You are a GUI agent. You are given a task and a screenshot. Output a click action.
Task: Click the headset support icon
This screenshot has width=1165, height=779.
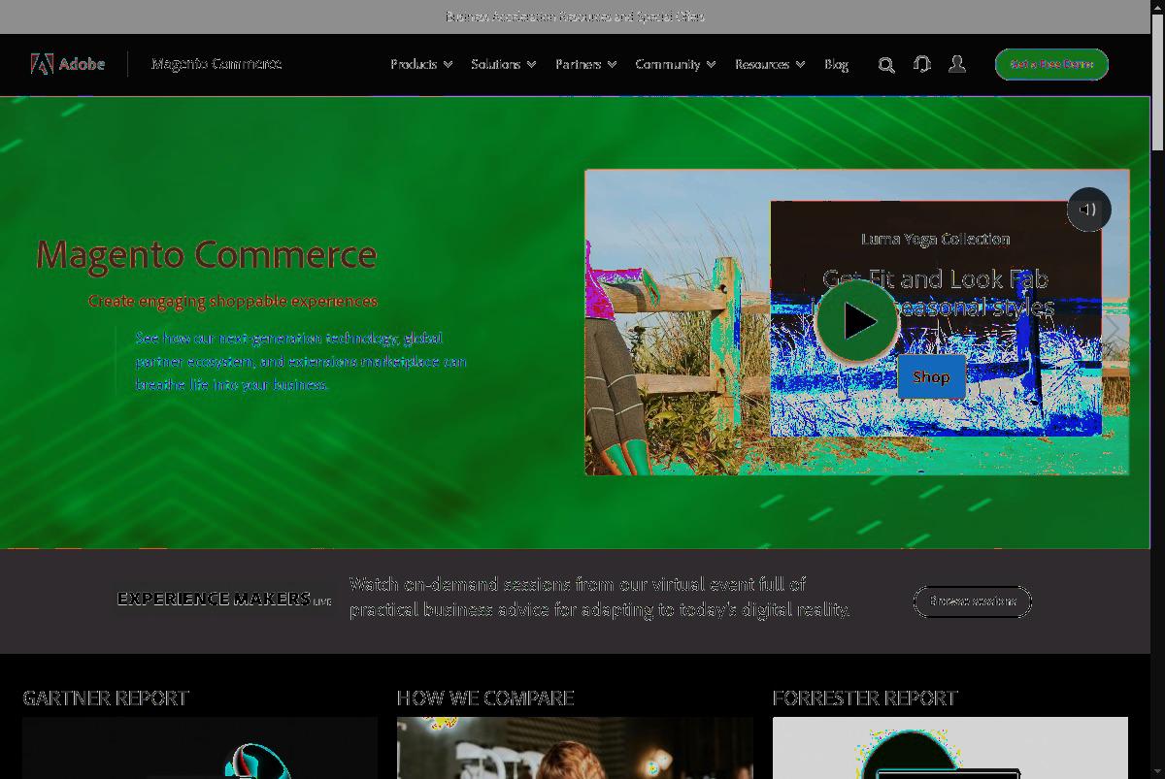(x=922, y=64)
